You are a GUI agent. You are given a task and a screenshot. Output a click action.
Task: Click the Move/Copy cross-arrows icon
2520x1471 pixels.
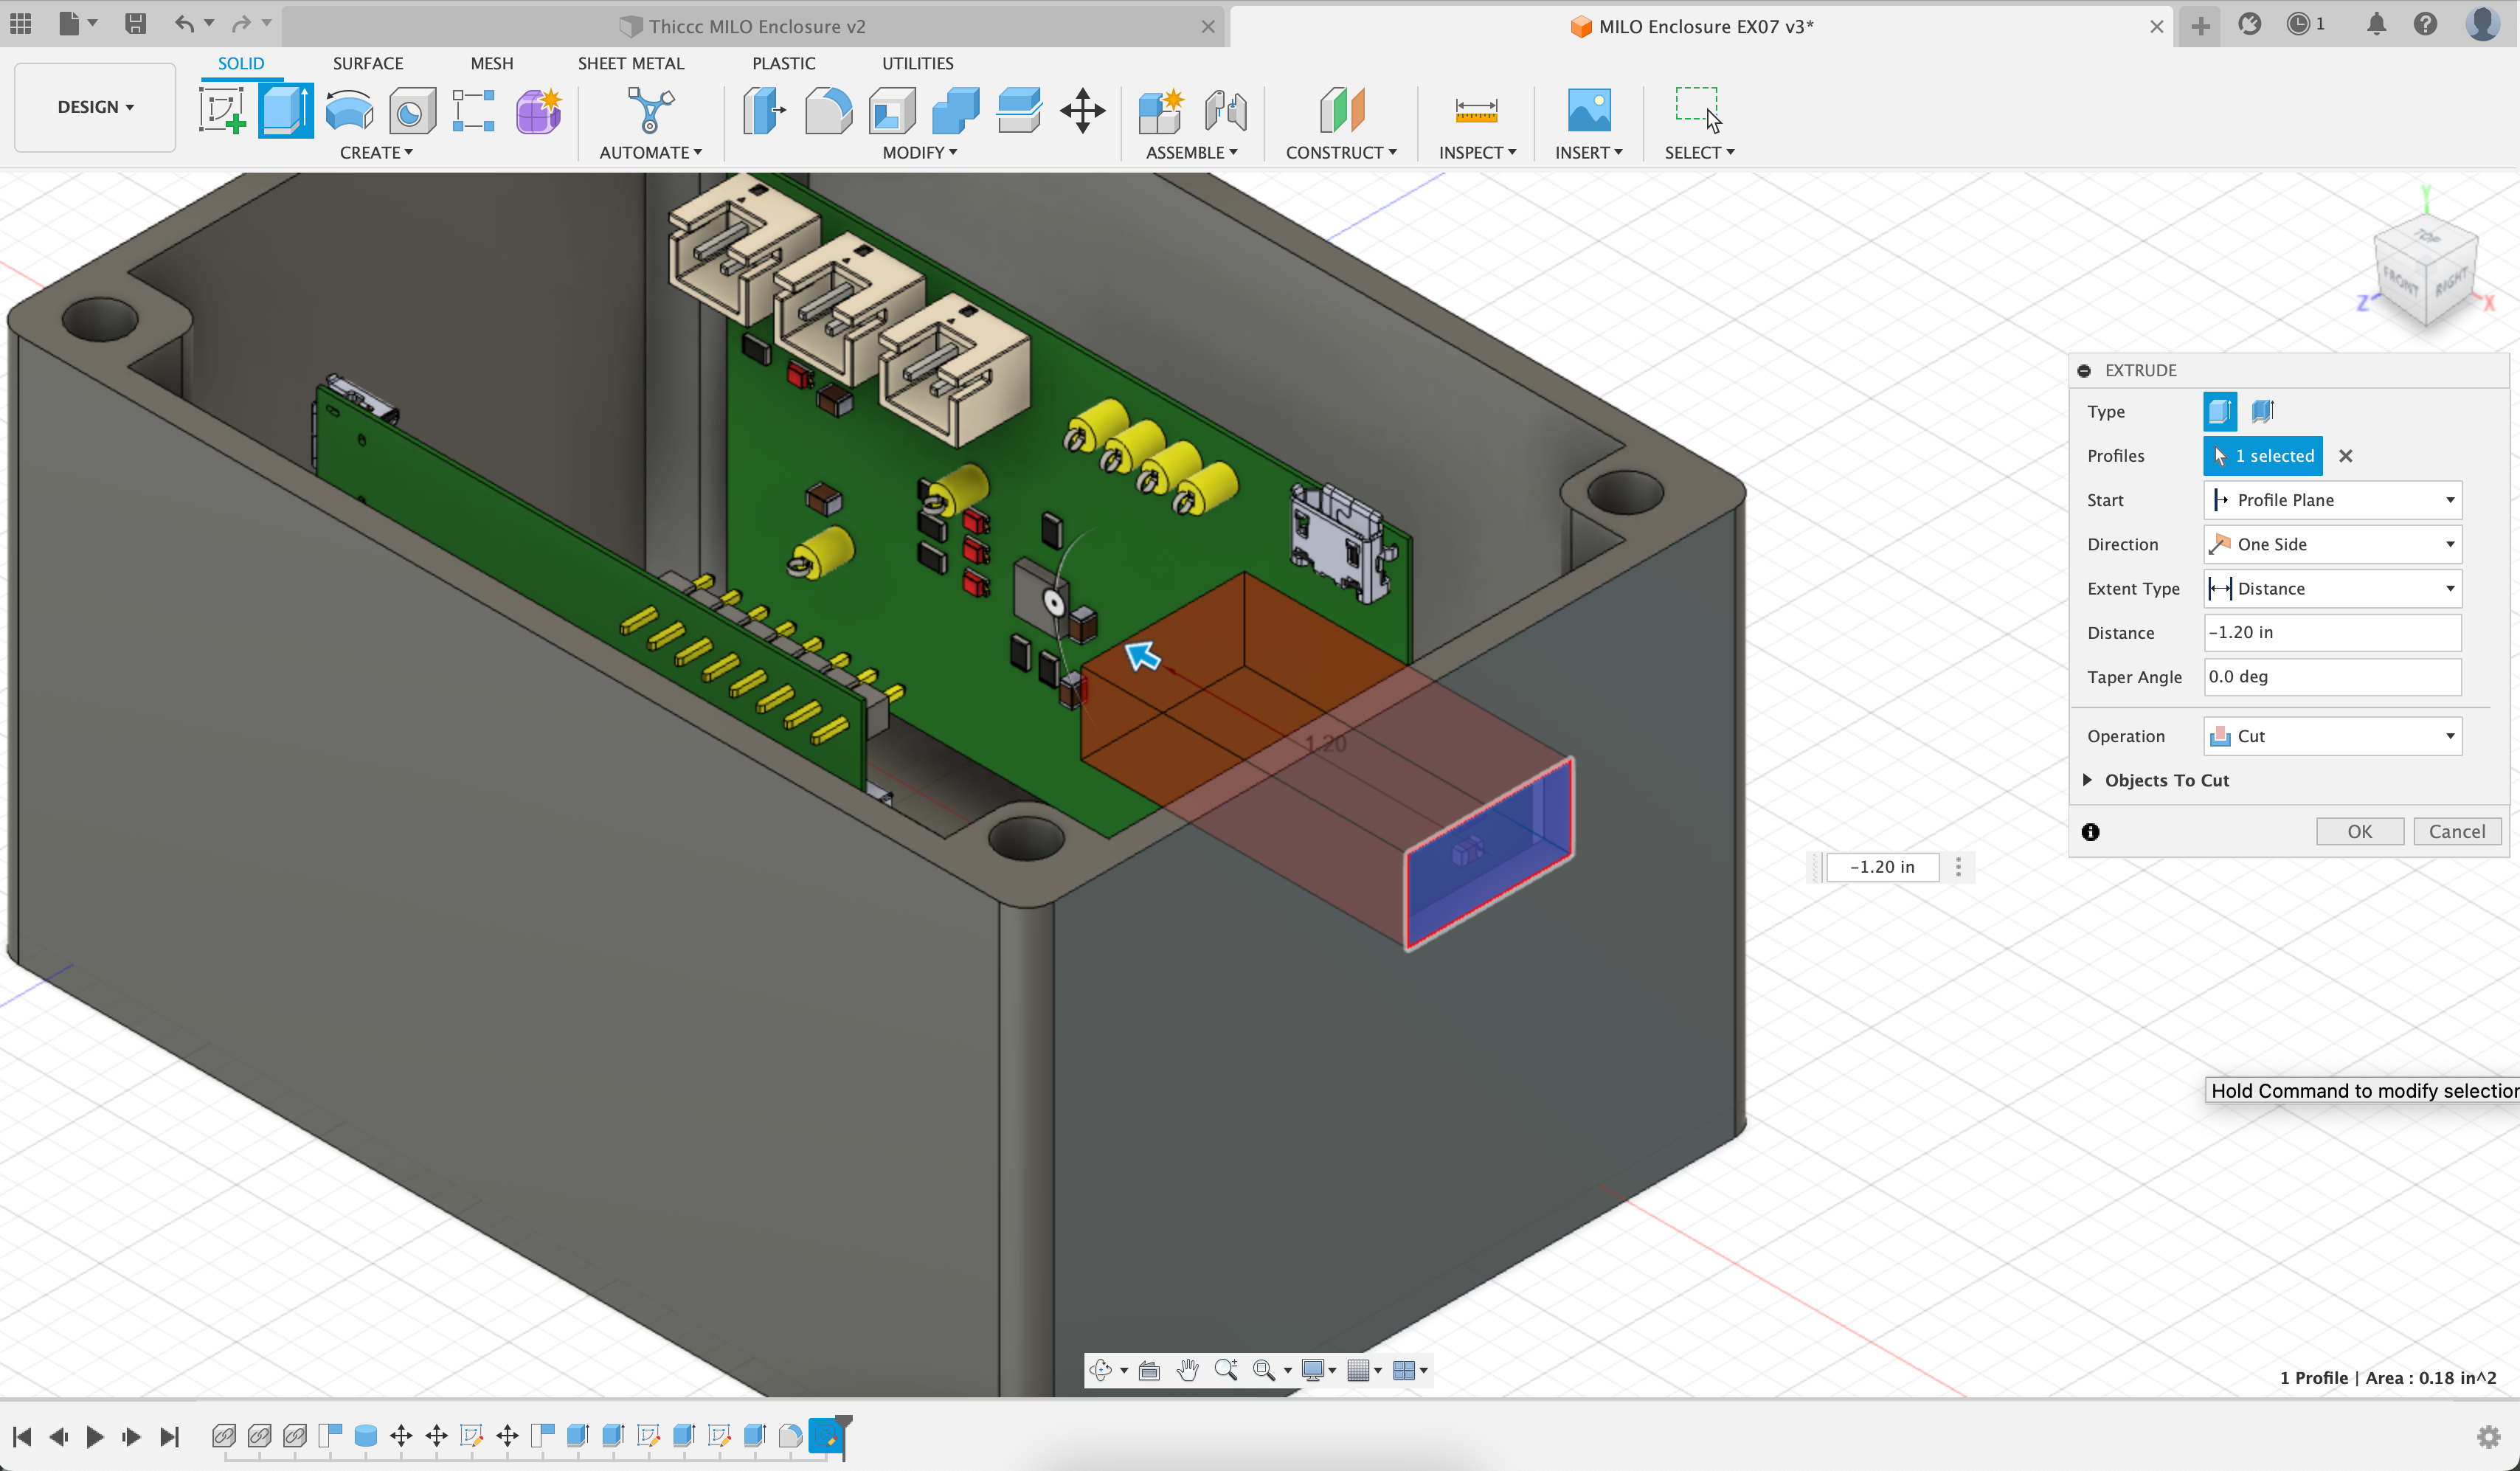click(x=1082, y=110)
